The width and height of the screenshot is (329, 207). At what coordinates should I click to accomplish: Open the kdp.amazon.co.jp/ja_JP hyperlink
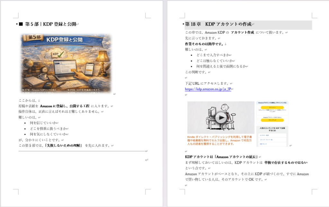click(x=208, y=89)
